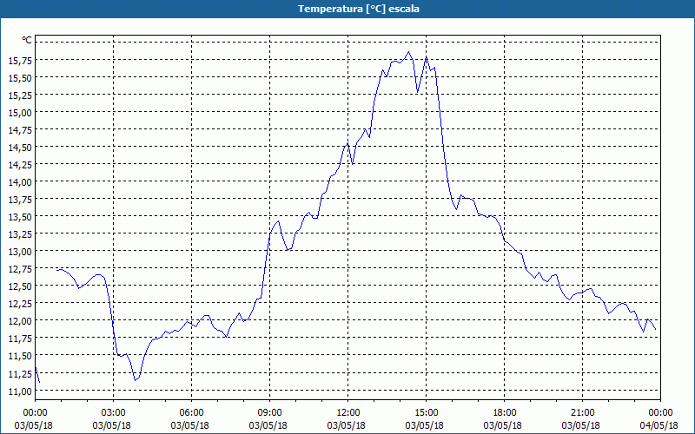
Task: Select the 11,50 y-axis tick label
Action: 20,356
